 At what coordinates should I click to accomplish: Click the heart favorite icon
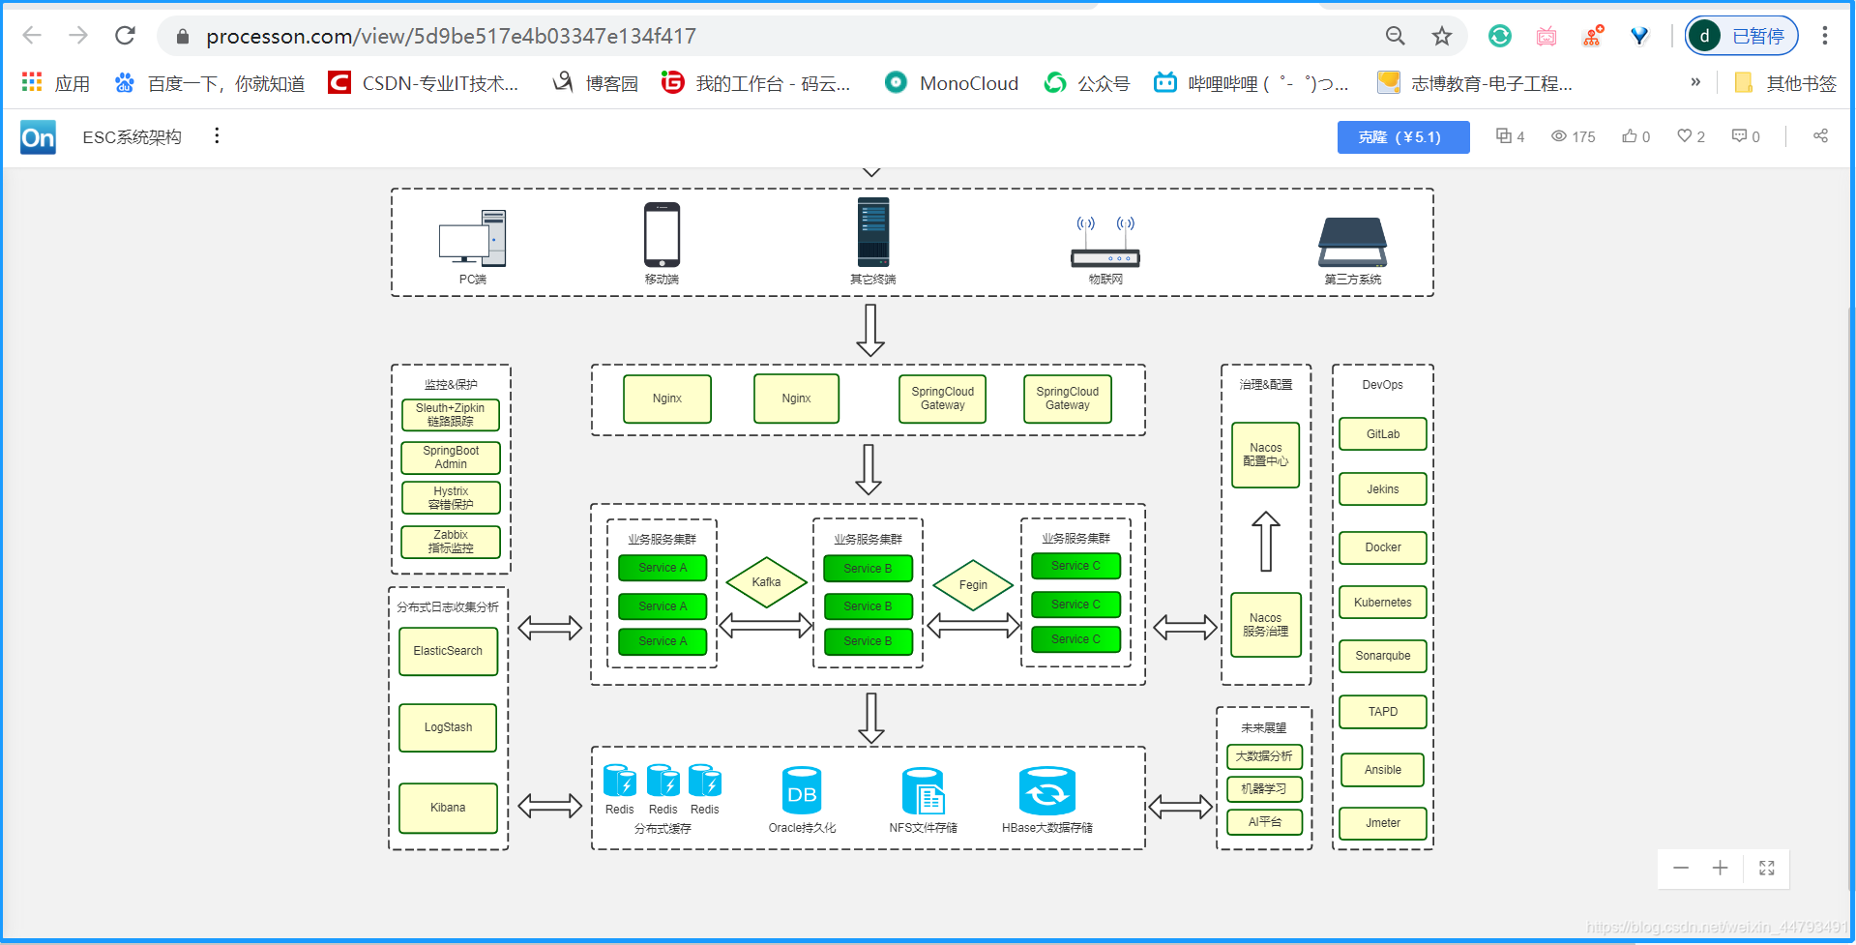point(1685,136)
